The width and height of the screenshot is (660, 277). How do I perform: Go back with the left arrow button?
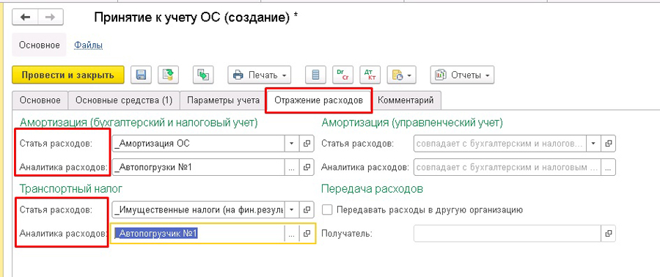[x=25, y=18]
